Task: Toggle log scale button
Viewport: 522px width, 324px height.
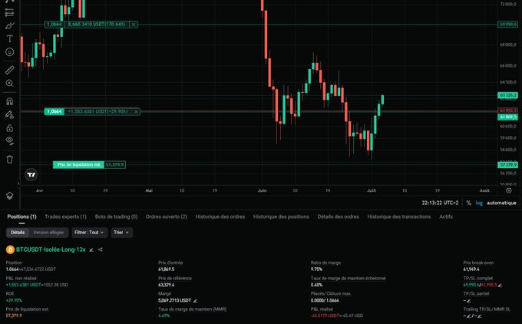Action: [479, 203]
